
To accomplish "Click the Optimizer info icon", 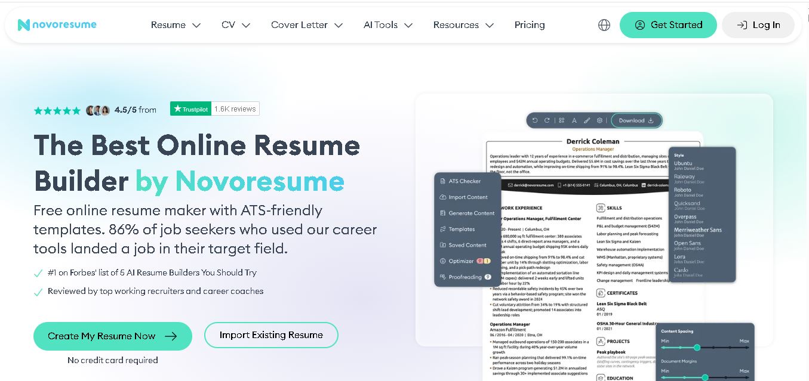I will (x=443, y=261).
